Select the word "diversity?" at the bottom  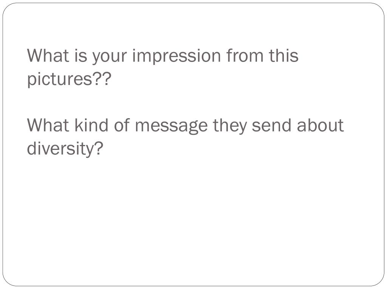65,149
